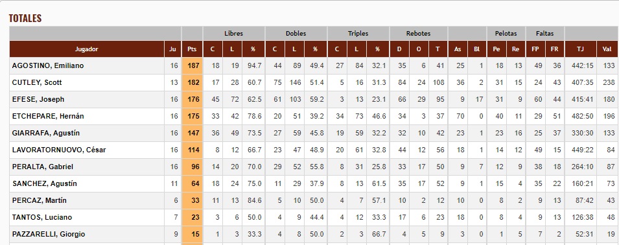Click ETCHEPARE, Hernán player name
Image resolution: width=619 pixels, height=245 pixels.
pyautogui.click(x=48, y=117)
